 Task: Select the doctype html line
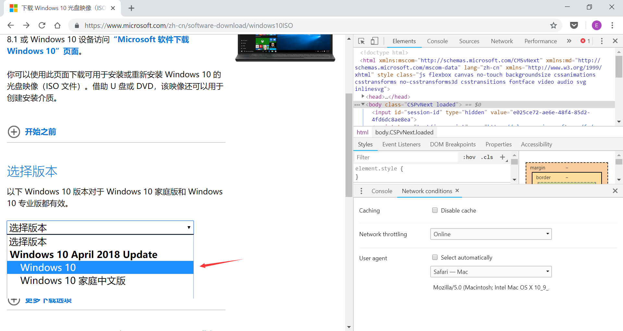click(x=384, y=53)
